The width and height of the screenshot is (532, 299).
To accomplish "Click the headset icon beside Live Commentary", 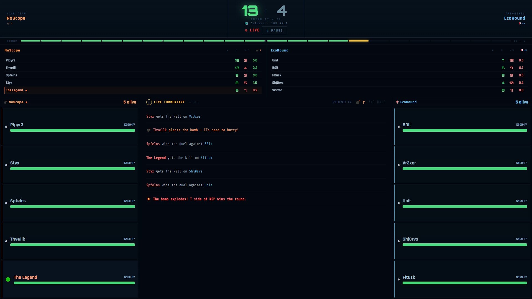I will [149, 102].
